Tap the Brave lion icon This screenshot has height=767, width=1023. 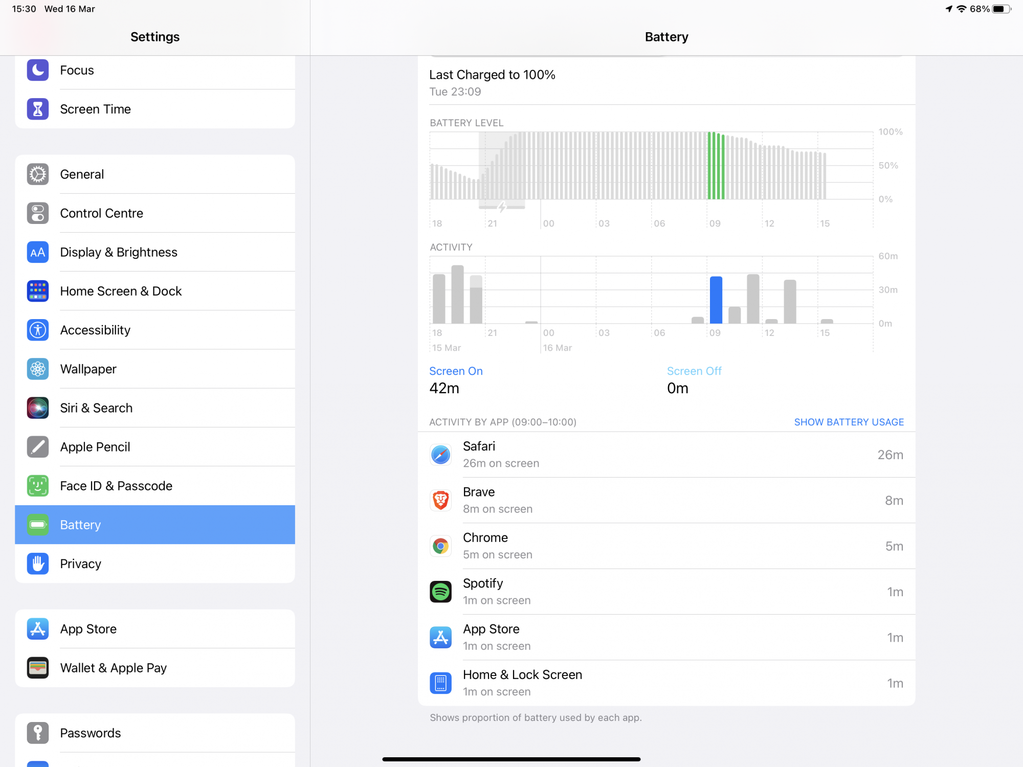[440, 500]
